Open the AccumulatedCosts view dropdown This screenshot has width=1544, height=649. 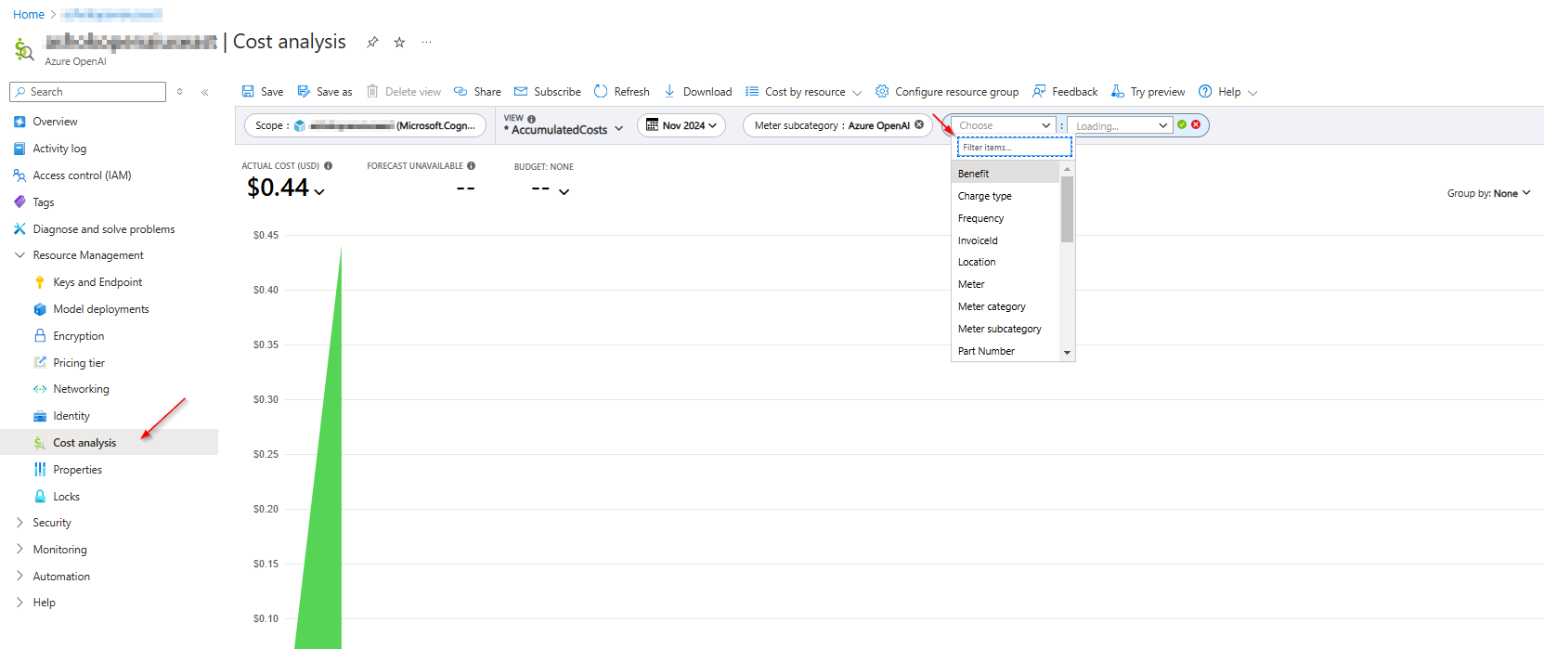[x=564, y=129]
